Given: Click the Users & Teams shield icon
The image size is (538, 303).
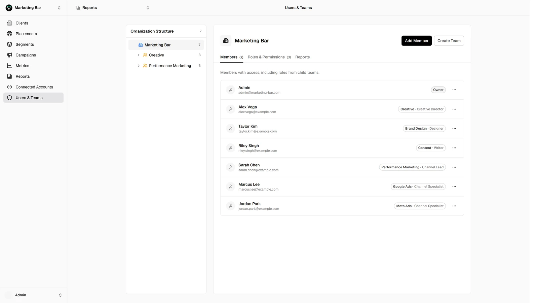Looking at the screenshot, I should coord(9,98).
